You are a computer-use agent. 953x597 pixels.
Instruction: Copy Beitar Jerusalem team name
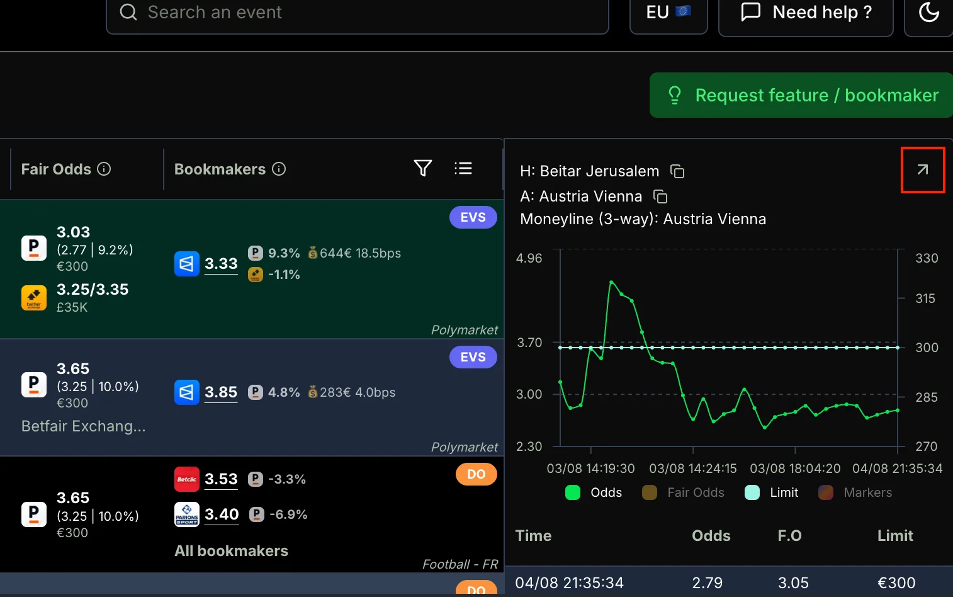677,171
